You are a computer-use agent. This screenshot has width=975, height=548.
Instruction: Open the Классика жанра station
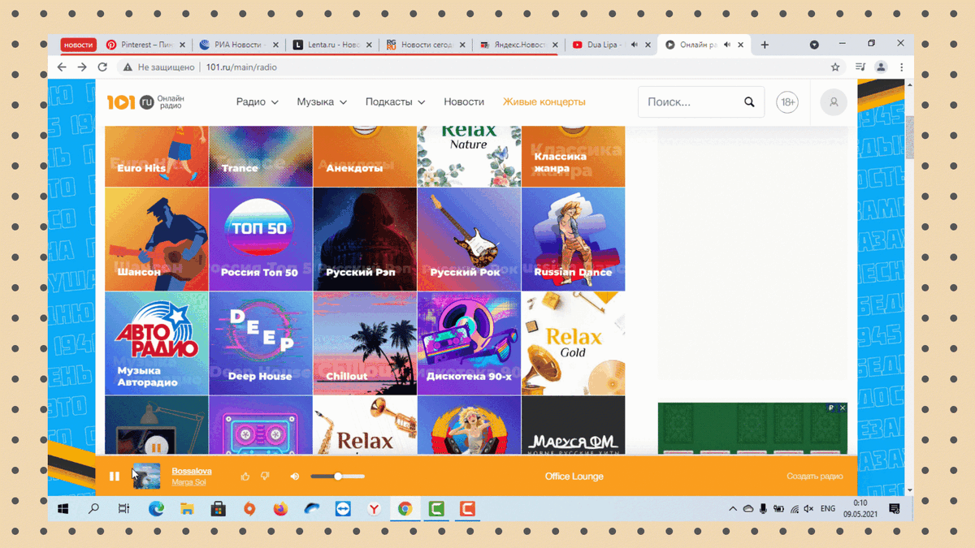[x=573, y=157]
